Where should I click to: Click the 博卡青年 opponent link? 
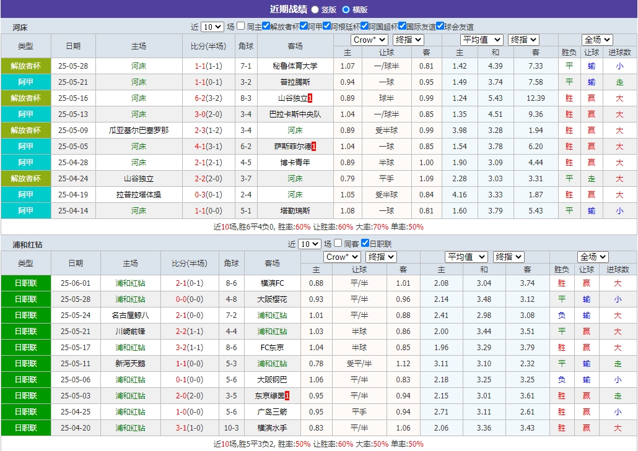[295, 162]
